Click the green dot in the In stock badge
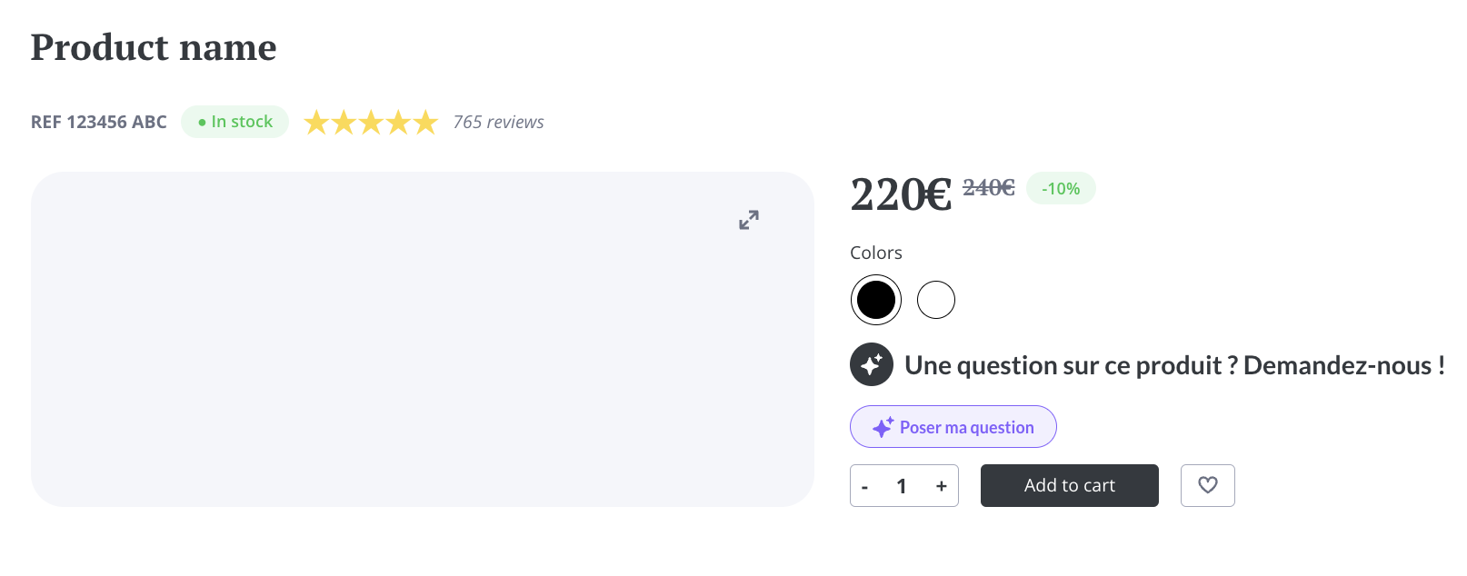 (x=202, y=123)
